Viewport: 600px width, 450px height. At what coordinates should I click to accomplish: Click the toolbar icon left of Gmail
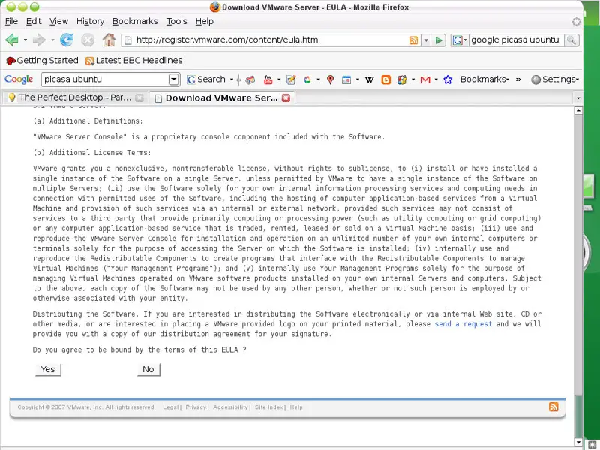402,79
